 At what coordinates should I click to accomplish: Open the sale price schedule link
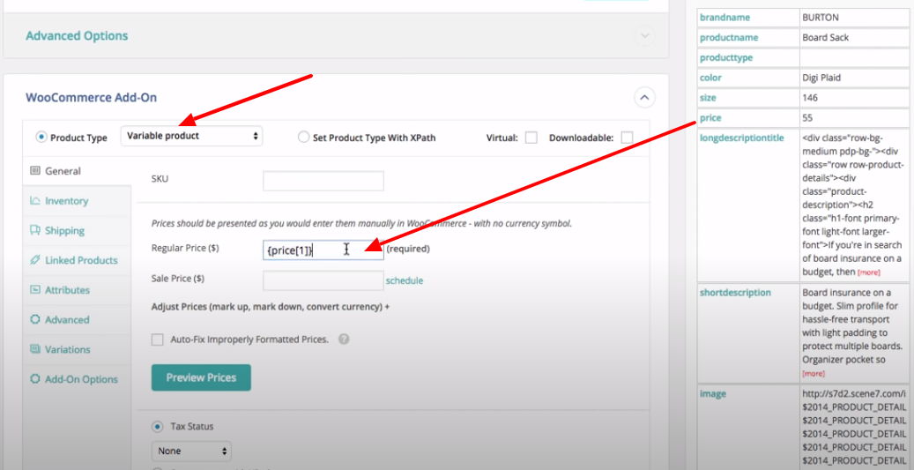point(405,280)
